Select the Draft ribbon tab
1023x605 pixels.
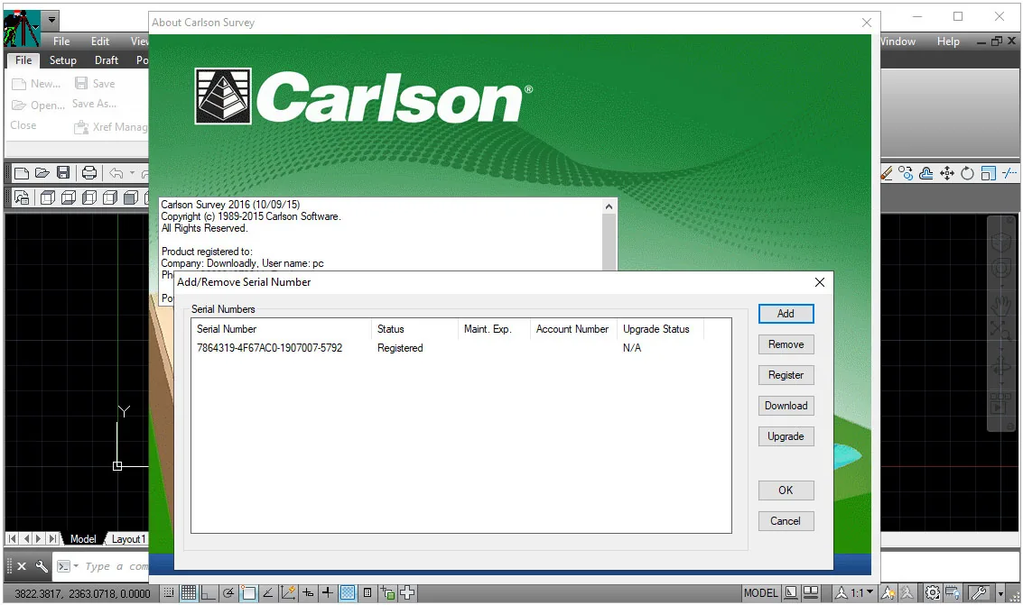point(107,60)
